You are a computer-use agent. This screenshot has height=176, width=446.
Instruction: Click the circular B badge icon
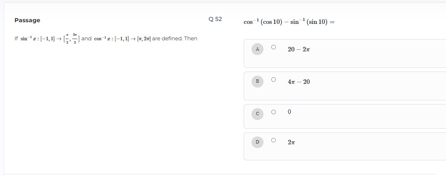pyautogui.click(x=257, y=81)
